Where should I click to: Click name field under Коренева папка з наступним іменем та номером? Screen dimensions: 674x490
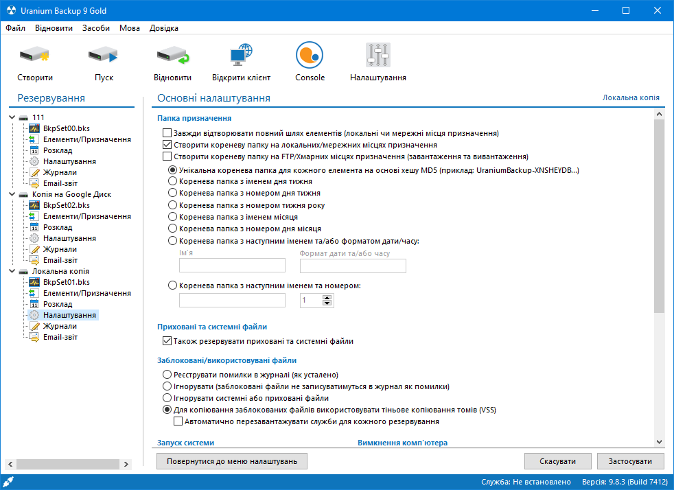click(232, 300)
